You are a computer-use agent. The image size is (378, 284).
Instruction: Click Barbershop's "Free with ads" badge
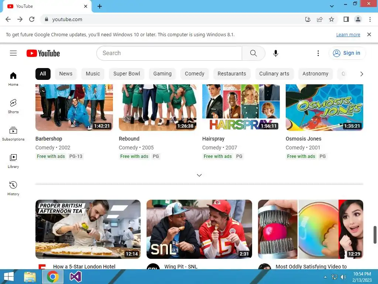pyautogui.click(x=51, y=156)
